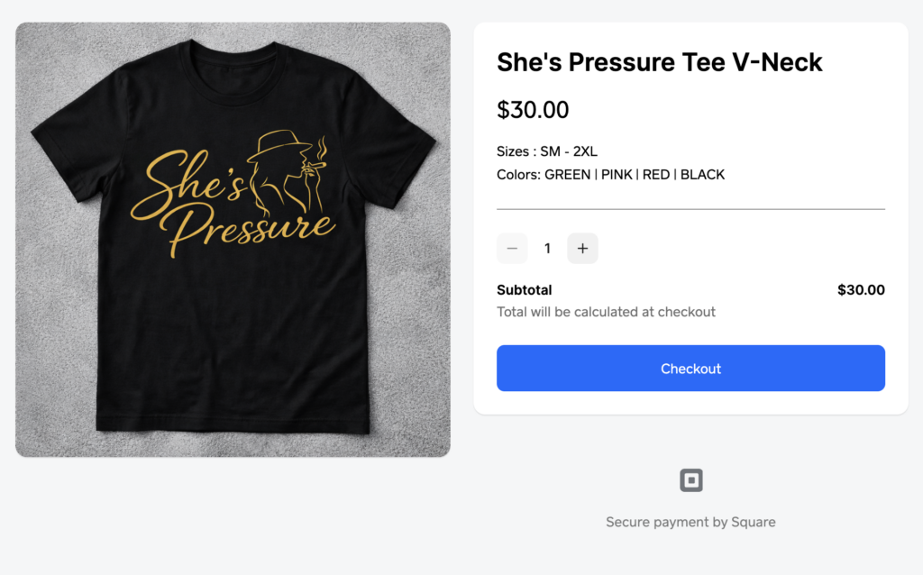Click Total will be calculated at checkout note
The image size is (923, 575).
click(x=606, y=312)
